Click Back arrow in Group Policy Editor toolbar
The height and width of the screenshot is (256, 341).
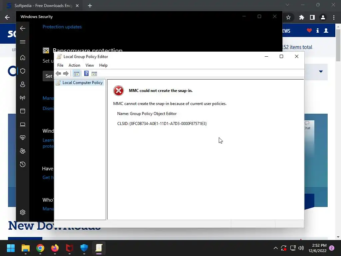tap(58, 74)
